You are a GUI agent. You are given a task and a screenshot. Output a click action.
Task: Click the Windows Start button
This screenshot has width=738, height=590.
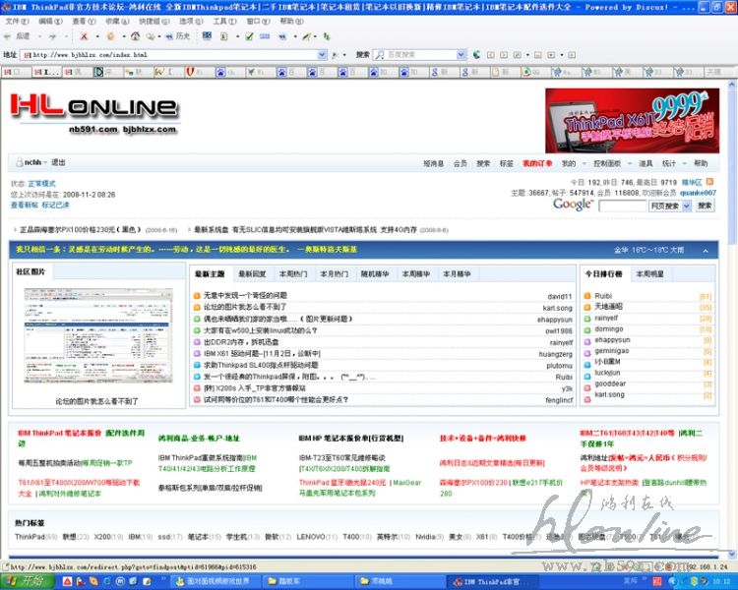[25, 581]
